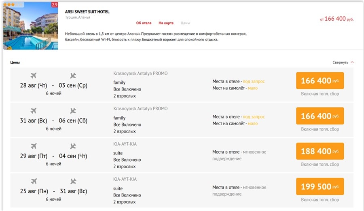Open the На карте tab
The width and height of the screenshot is (364, 211).
pyautogui.click(x=166, y=23)
